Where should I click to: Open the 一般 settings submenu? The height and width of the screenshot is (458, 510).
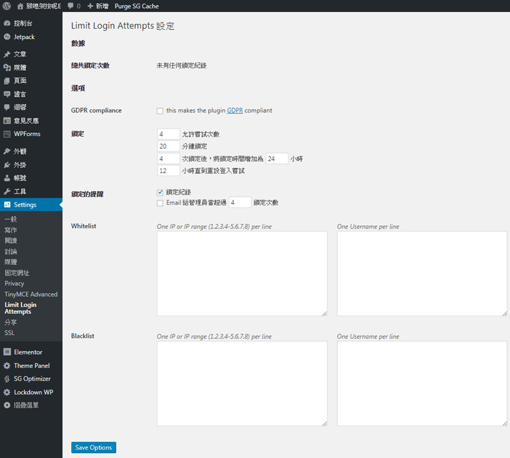pos(10,219)
